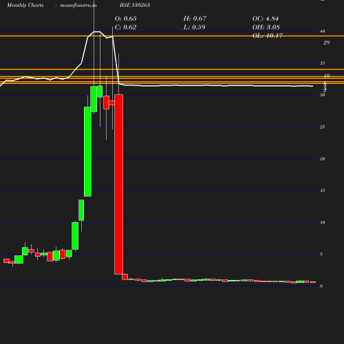
Task: Click the "OC: 4.84" reading
Action: pyautogui.click(x=266, y=19)
